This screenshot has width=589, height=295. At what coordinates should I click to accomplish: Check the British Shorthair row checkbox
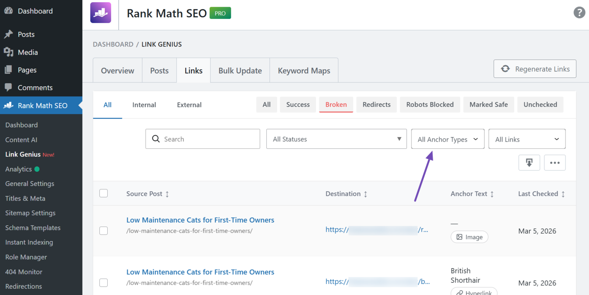pos(103,283)
